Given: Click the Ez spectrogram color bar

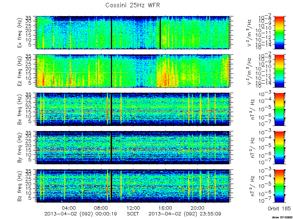Looking at the screenshot, I should click(279, 71).
